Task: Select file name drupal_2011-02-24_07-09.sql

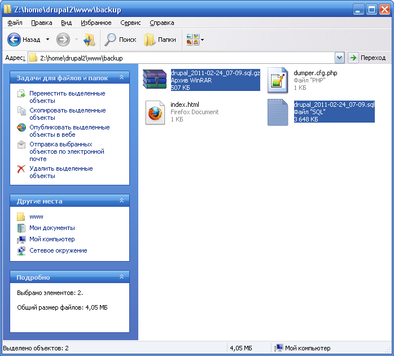Action: [334, 105]
